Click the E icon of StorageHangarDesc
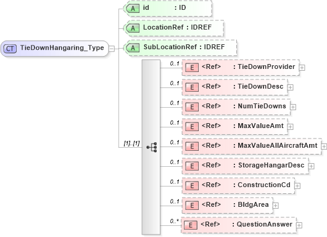Image resolution: width=327 pixels, height=237 pixels. point(192,166)
